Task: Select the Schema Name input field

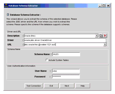Action: pos(66,54)
